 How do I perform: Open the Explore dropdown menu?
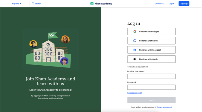[x=17, y=4]
